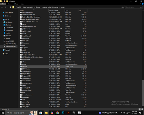Go back with the Back arrow
The height and width of the screenshot is (115, 144).
click(x=2, y=7)
